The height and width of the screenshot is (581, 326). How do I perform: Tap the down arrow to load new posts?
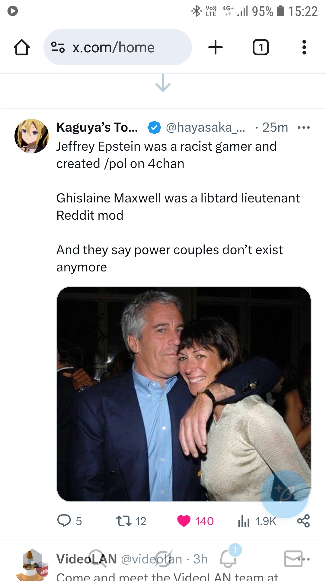163,83
